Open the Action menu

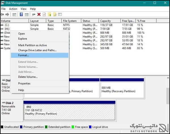point(13,9)
